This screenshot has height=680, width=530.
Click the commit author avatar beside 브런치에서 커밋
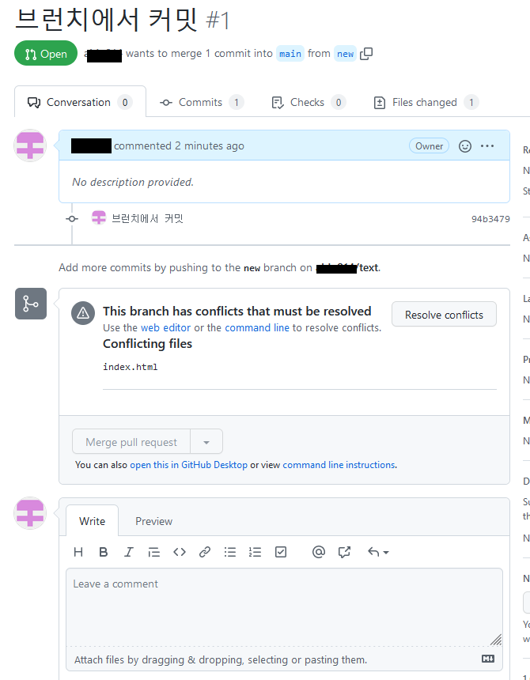(x=99, y=217)
